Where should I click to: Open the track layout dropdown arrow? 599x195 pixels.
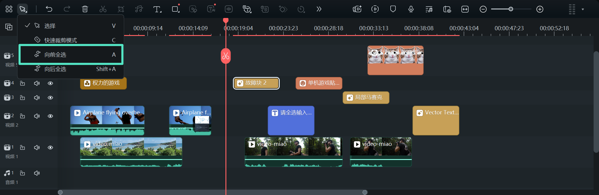tap(583, 9)
